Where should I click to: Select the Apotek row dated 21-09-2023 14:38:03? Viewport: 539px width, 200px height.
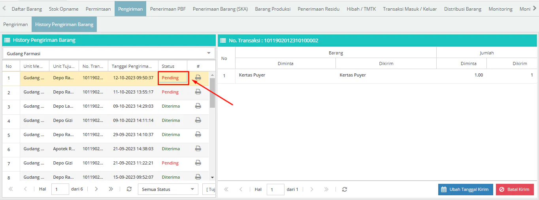[x=106, y=149]
